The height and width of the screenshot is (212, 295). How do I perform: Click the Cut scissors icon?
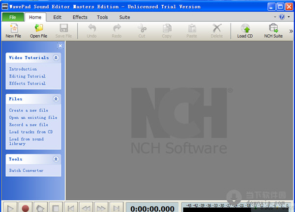click(142, 28)
